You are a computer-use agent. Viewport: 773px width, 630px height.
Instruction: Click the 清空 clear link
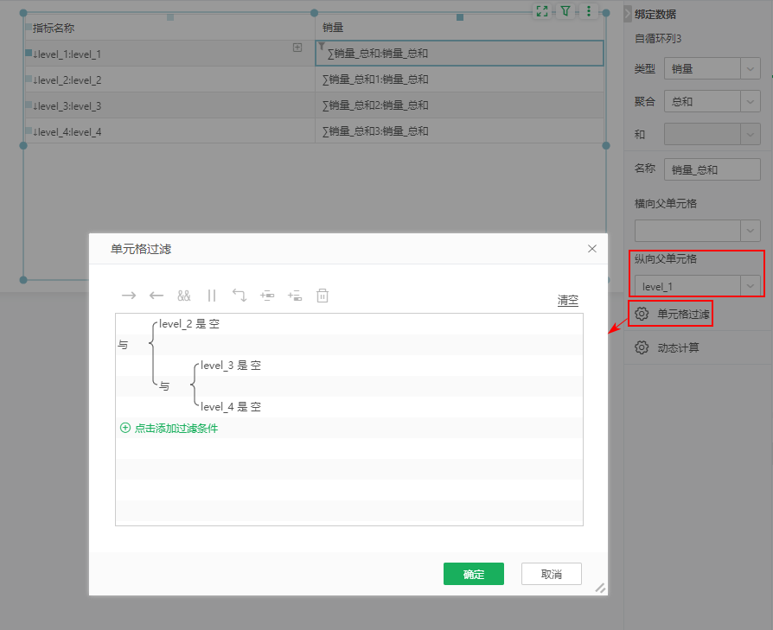pyautogui.click(x=568, y=300)
